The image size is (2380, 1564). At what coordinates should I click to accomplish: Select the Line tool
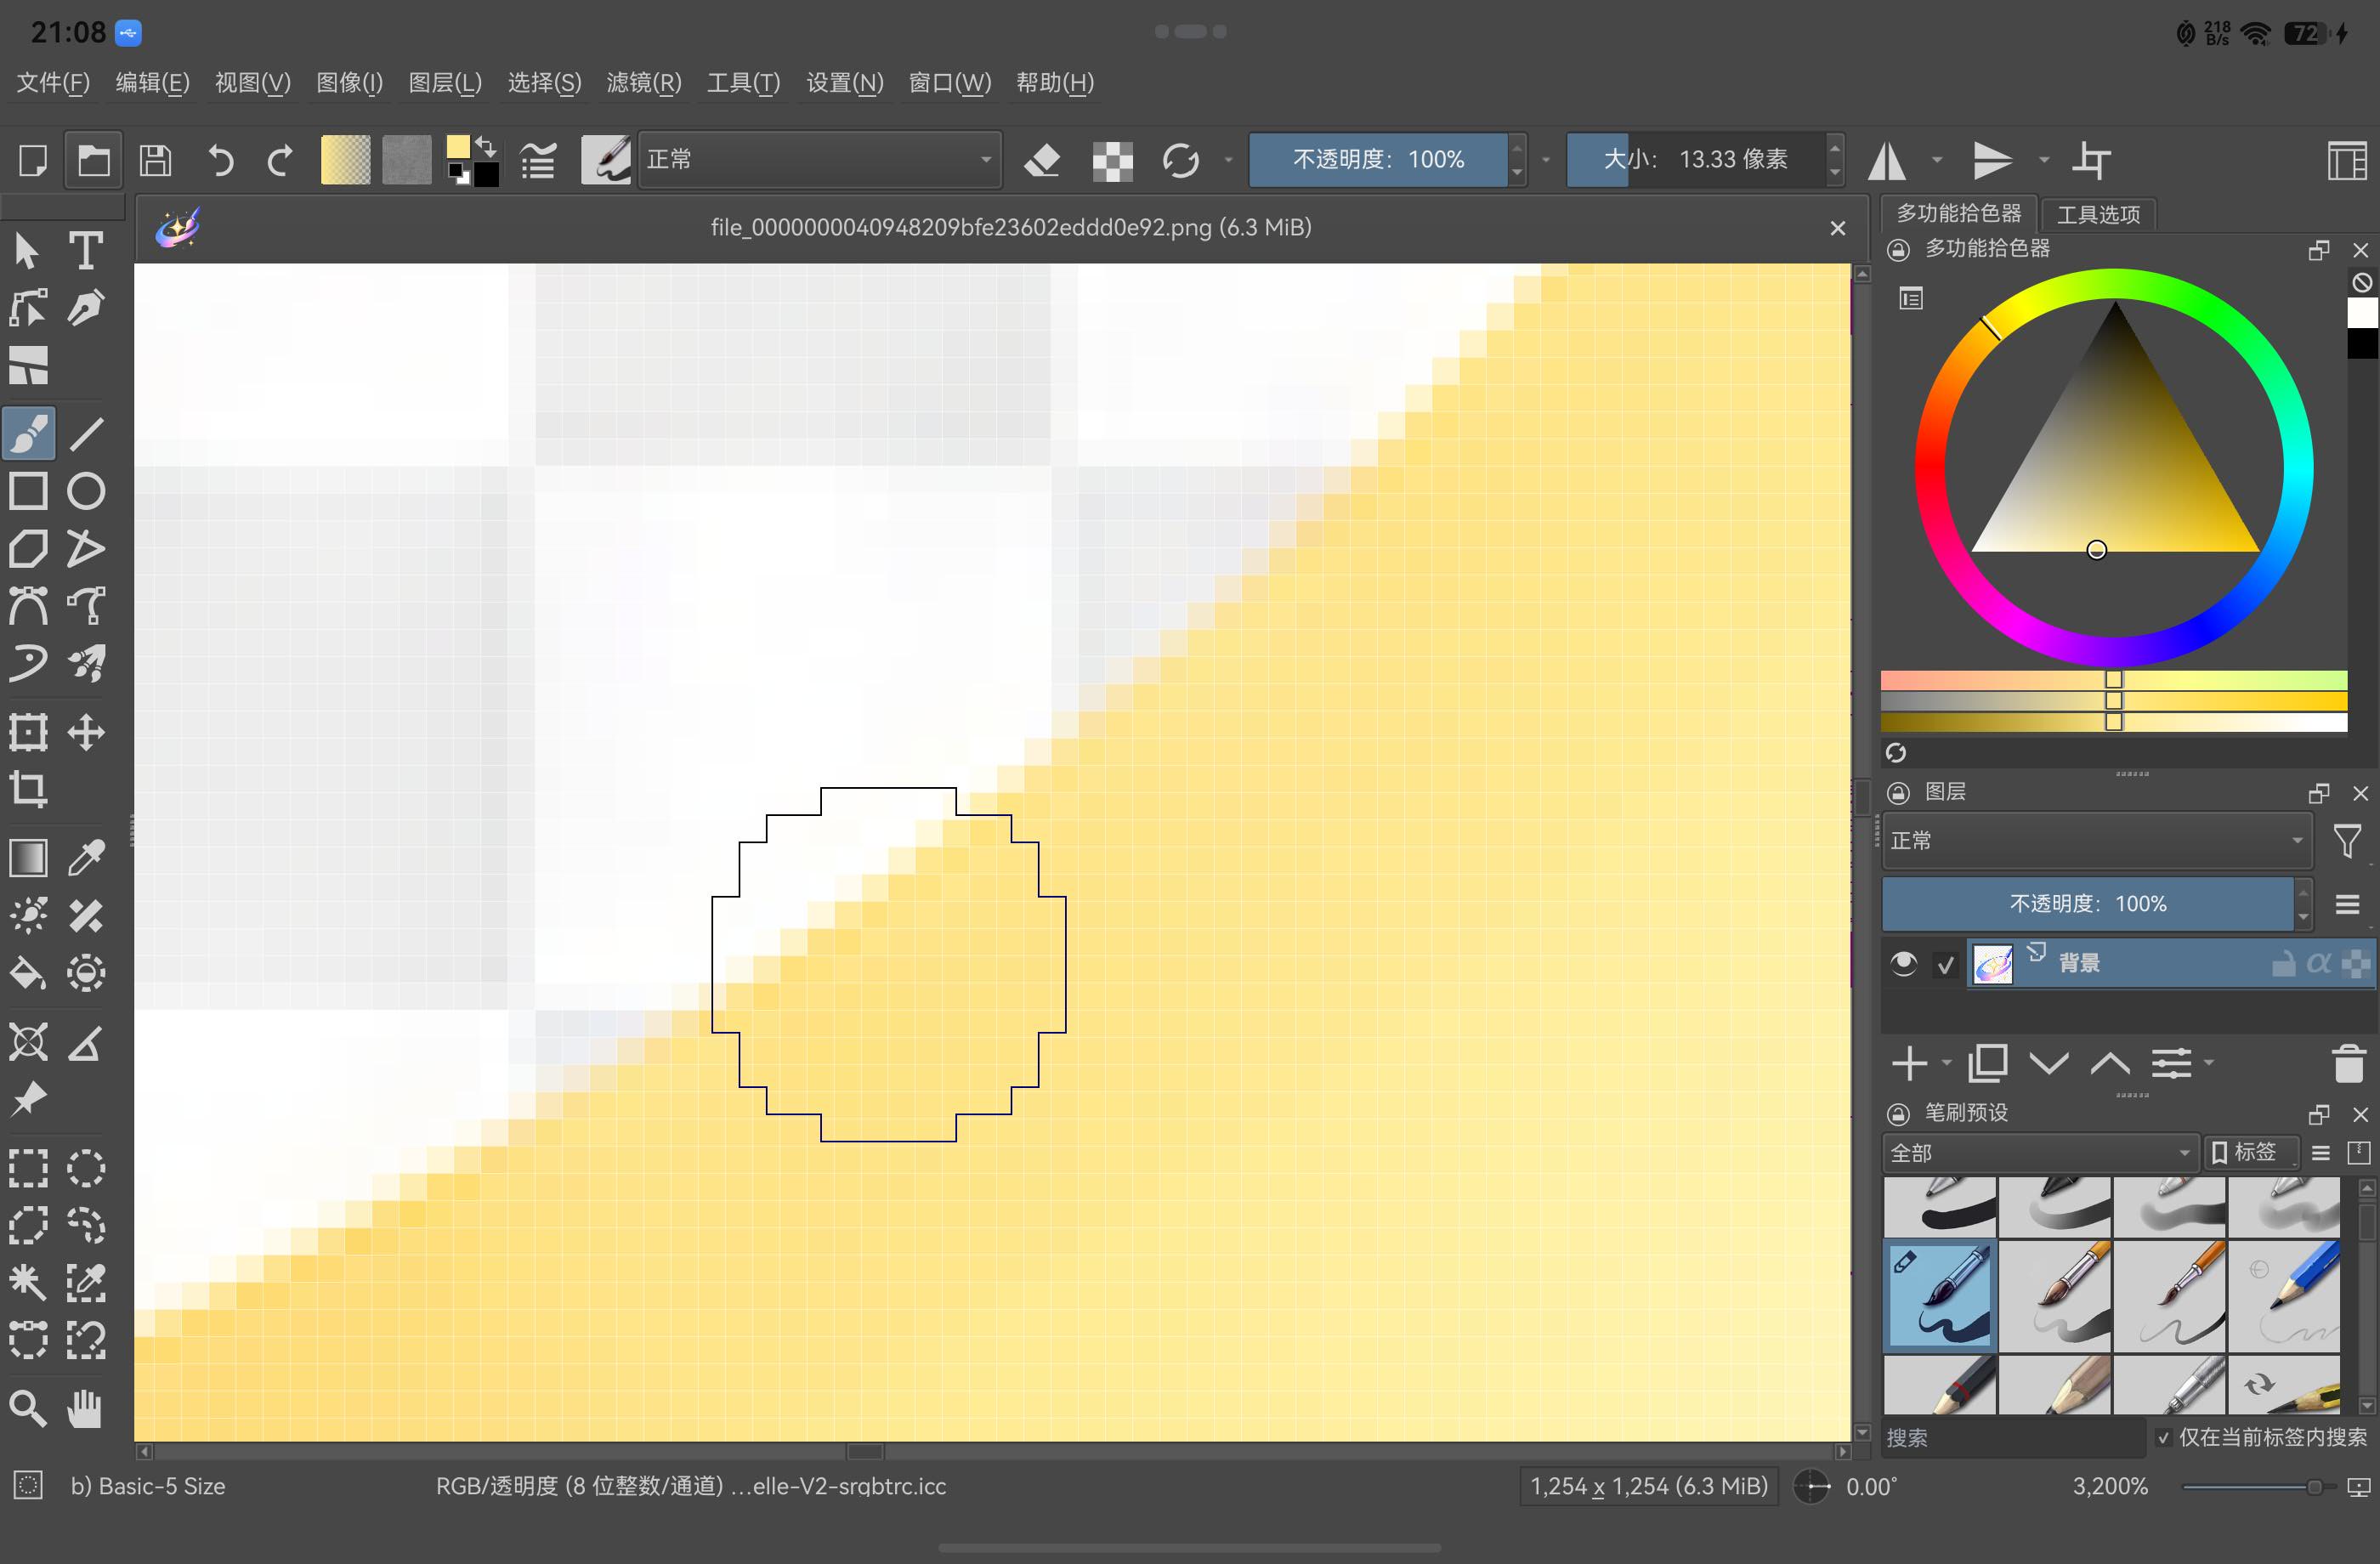coord(86,433)
